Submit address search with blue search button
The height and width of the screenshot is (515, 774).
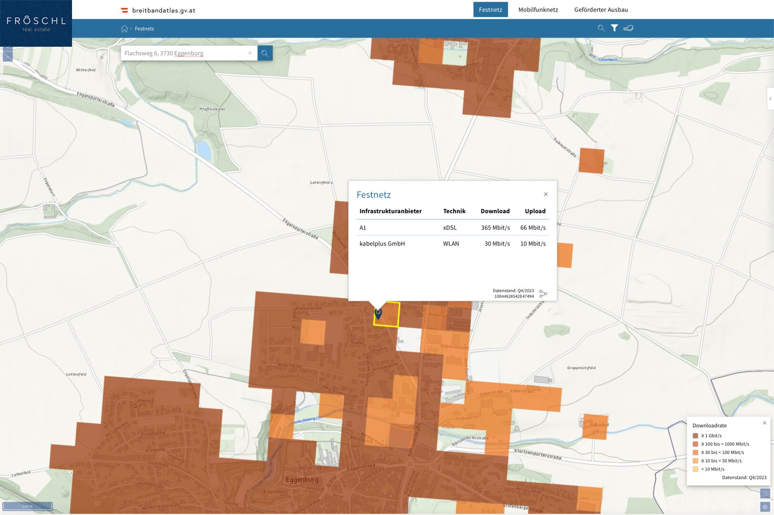point(265,53)
